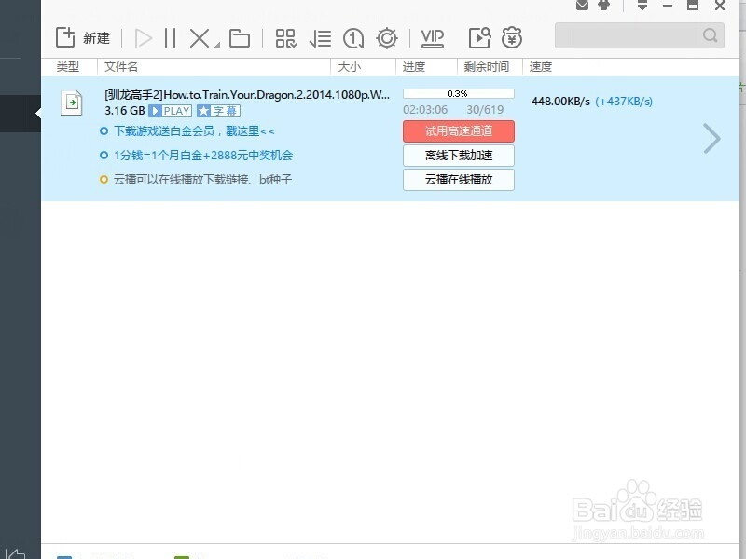The width and height of the screenshot is (746, 559).
Task: Click the 离线下载加速 button
Action: click(459, 156)
